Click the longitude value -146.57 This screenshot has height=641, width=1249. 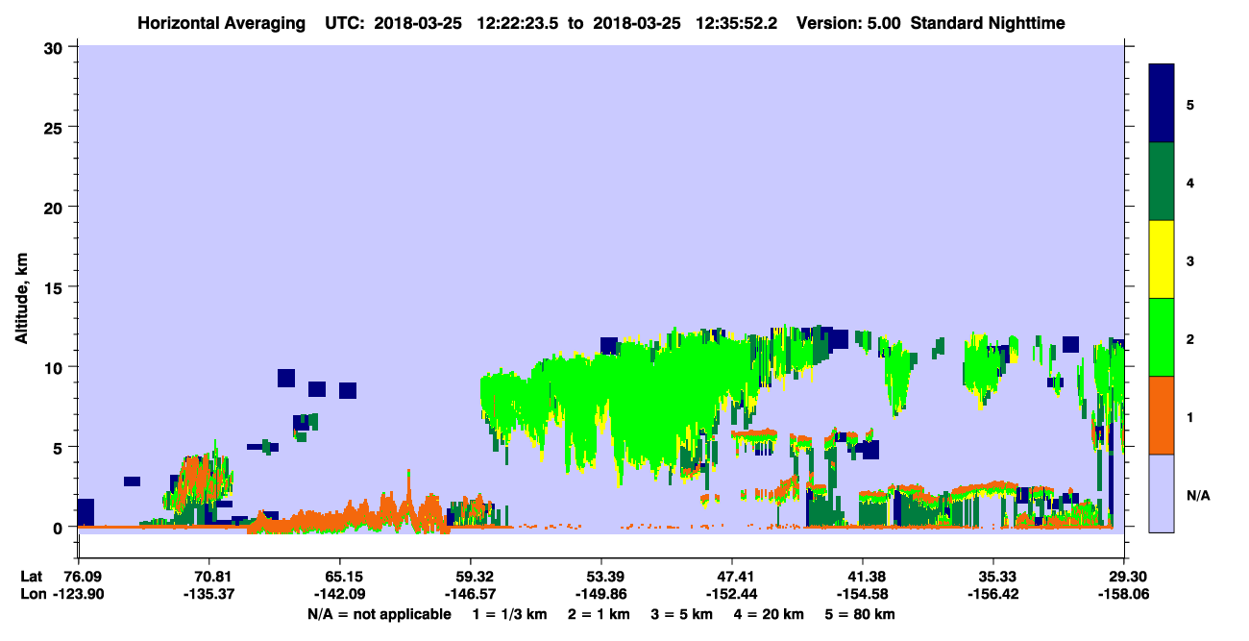click(471, 594)
